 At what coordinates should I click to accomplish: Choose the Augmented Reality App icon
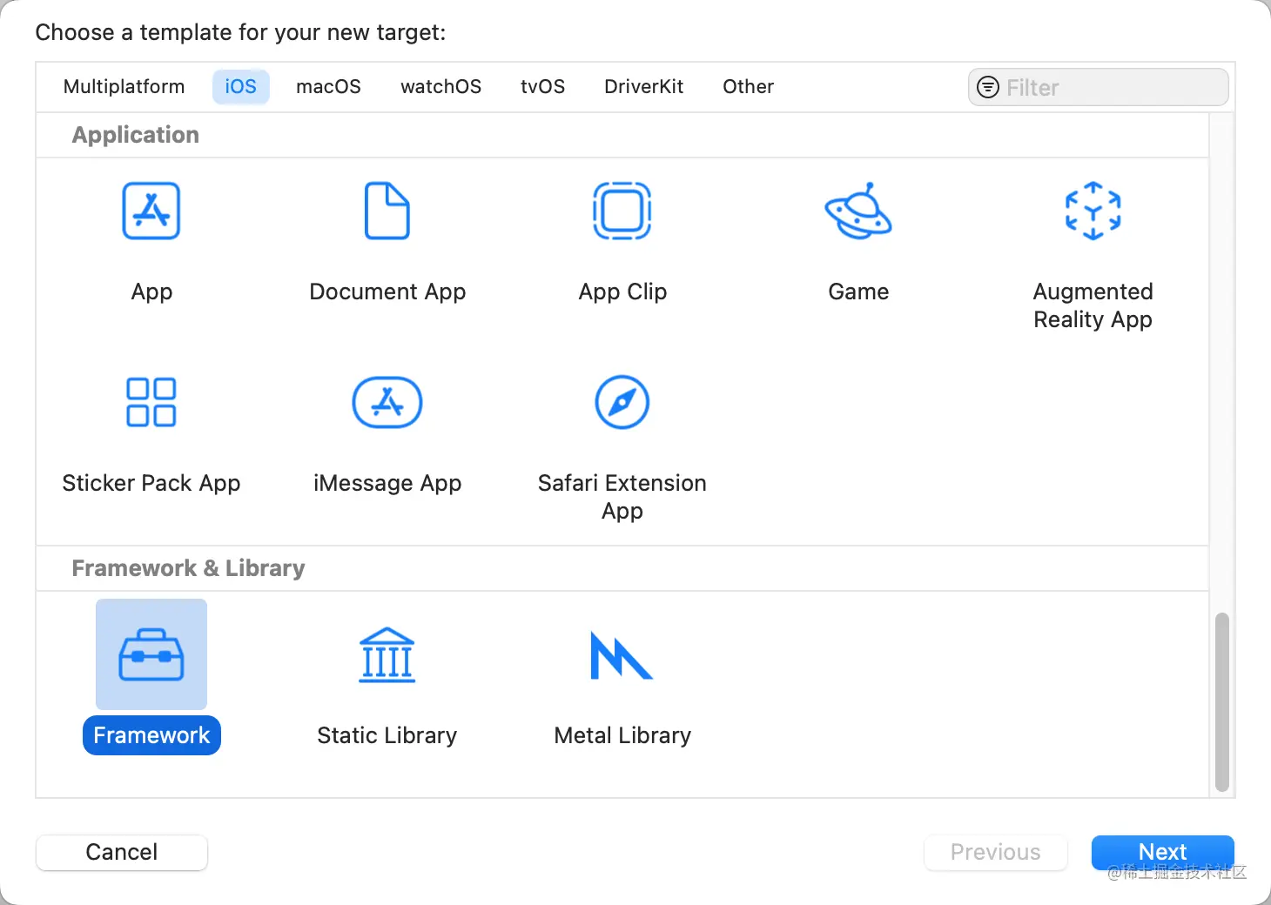point(1093,211)
